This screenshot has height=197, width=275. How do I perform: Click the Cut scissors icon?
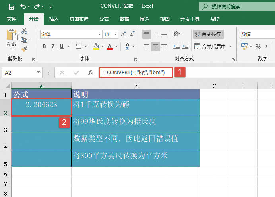pos(25,31)
